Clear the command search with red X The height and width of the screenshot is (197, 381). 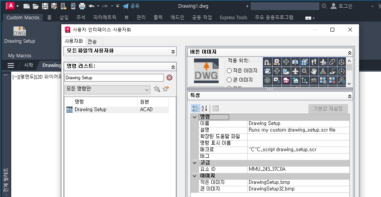(x=169, y=78)
